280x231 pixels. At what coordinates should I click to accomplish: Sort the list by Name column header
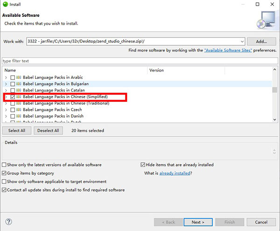pyautogui.click(x=75, y=70)
